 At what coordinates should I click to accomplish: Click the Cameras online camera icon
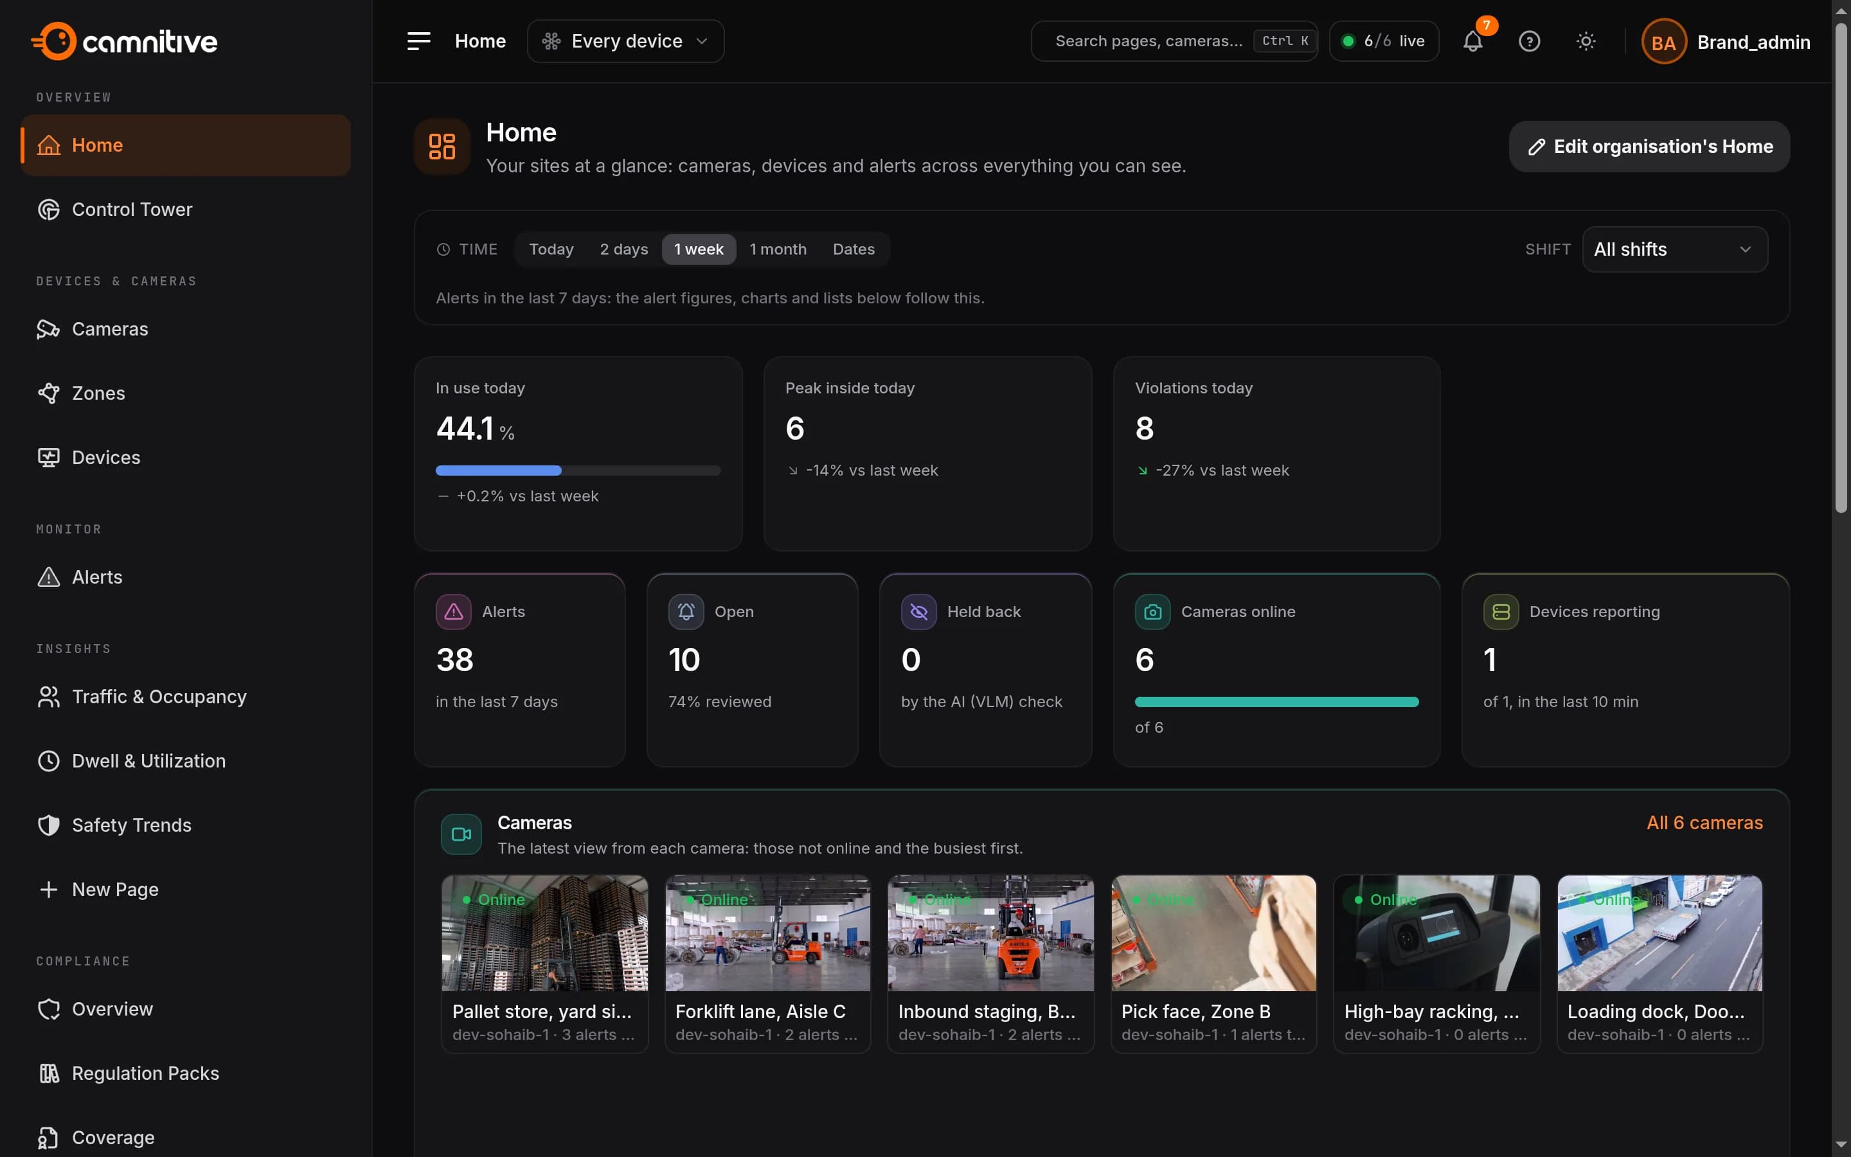click(x=1152, y=611)
